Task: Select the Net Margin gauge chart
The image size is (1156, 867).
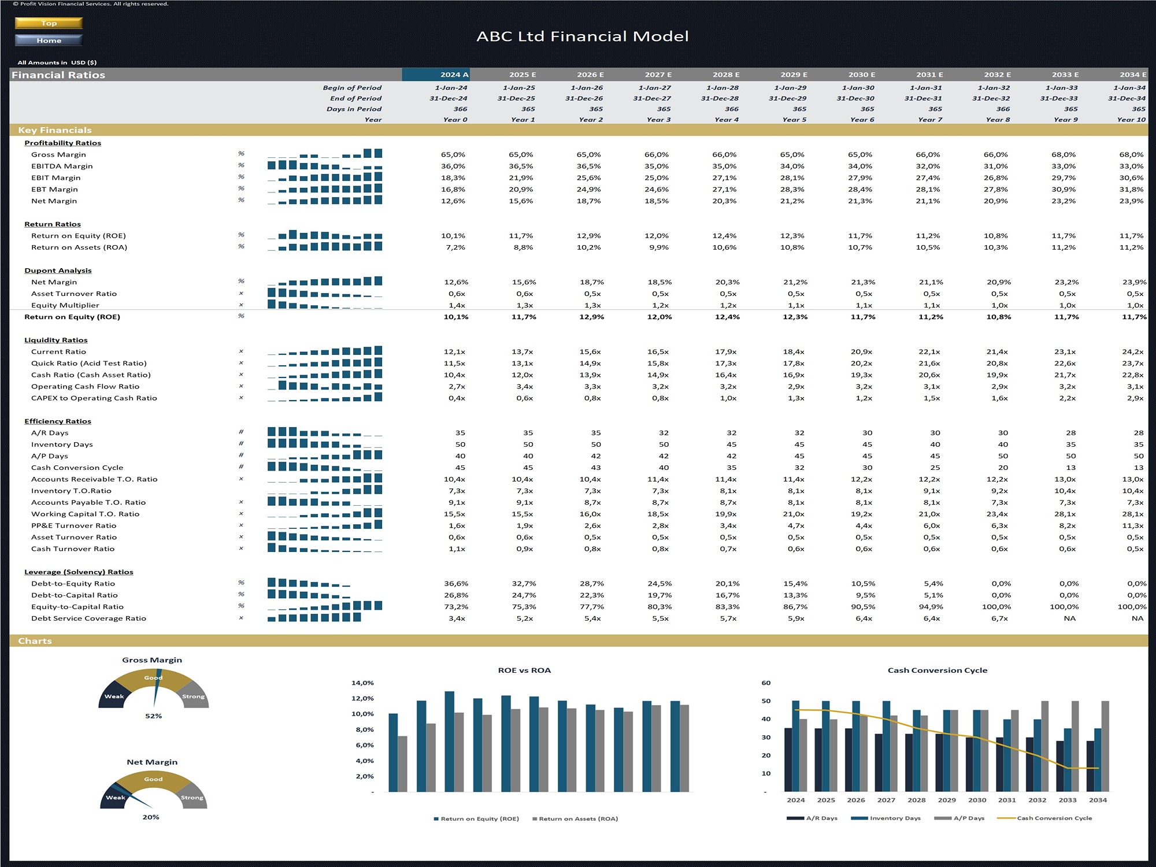Action: [x=153, y=790]
